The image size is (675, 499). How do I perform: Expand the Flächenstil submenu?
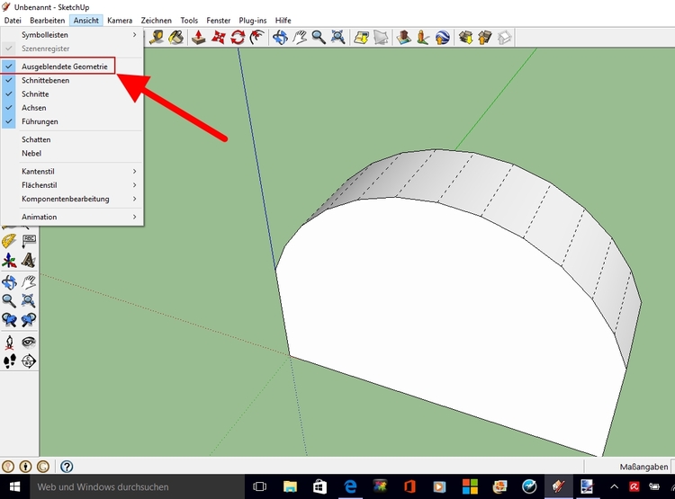tap(71, 185)
